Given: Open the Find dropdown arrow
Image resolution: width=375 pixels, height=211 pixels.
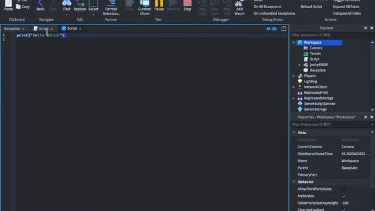Looking at the screenshot, I should tap(67, 15).
